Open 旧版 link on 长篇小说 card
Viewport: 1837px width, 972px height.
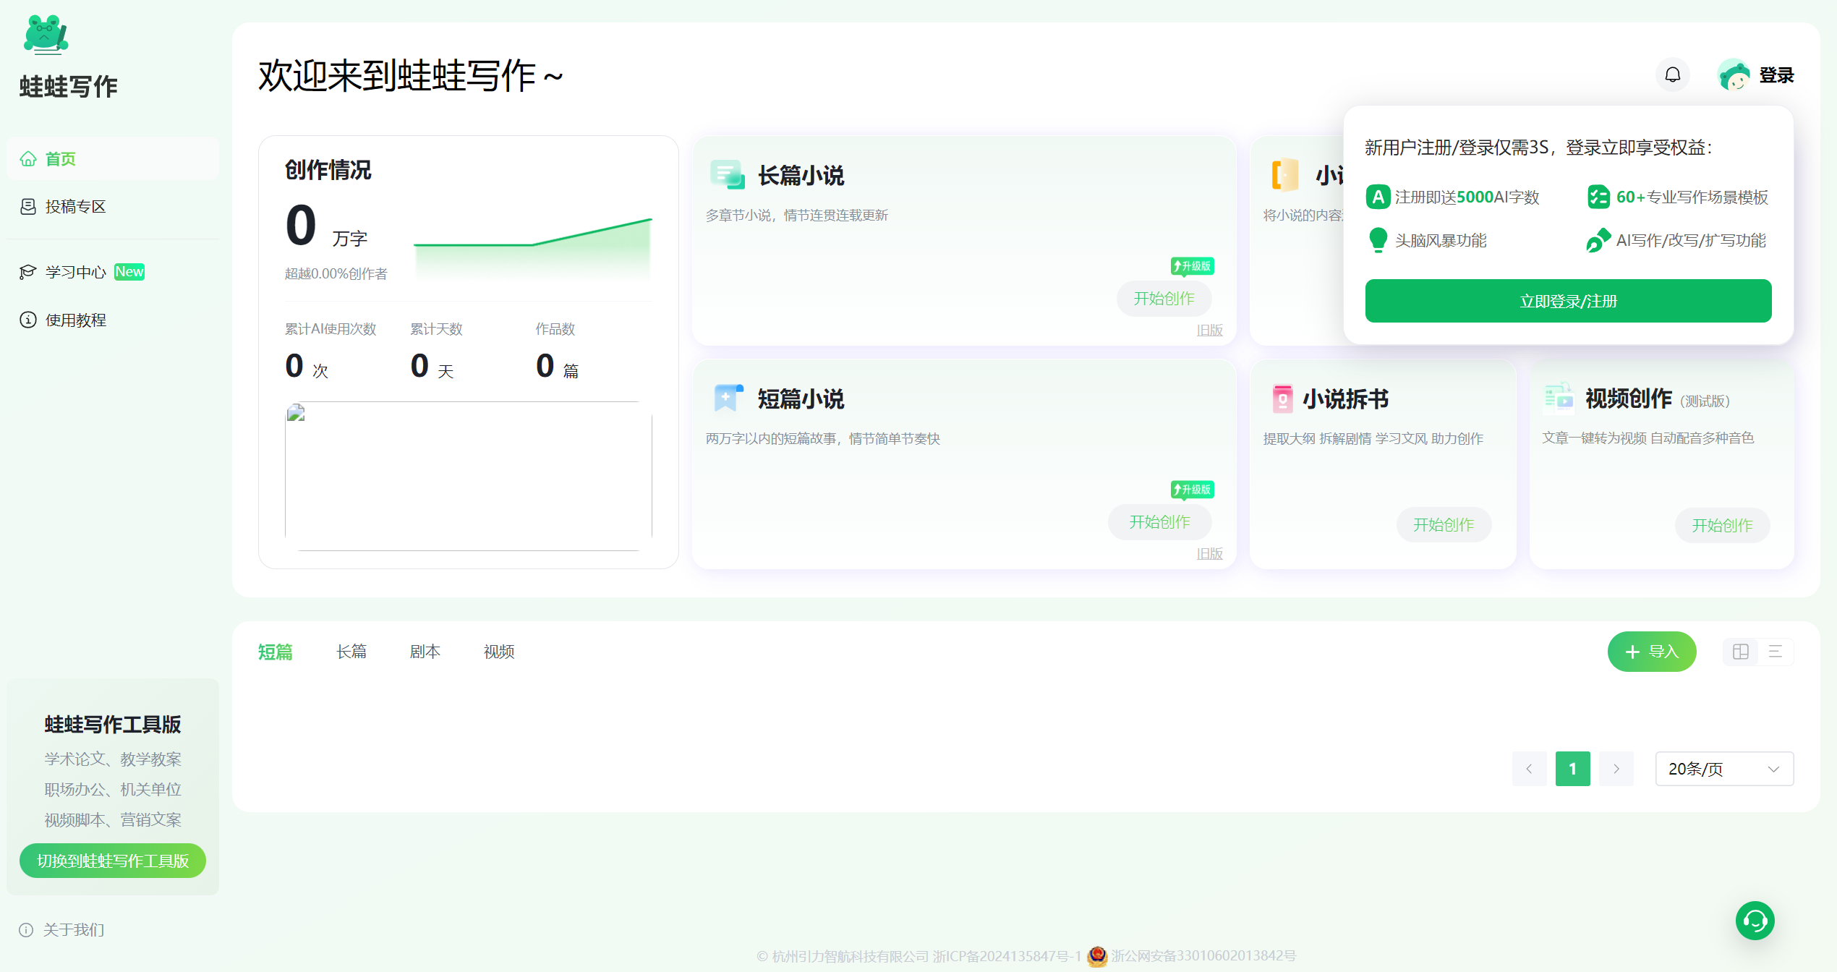1209,331
